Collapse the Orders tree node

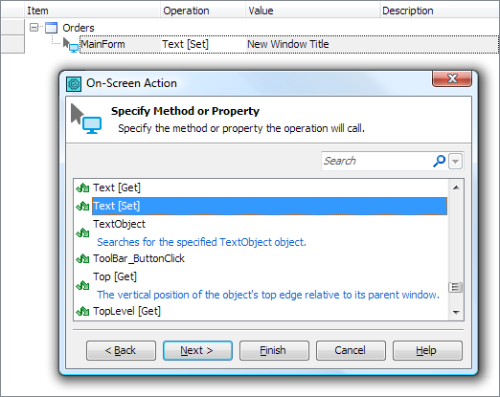(x=34, y=28)
